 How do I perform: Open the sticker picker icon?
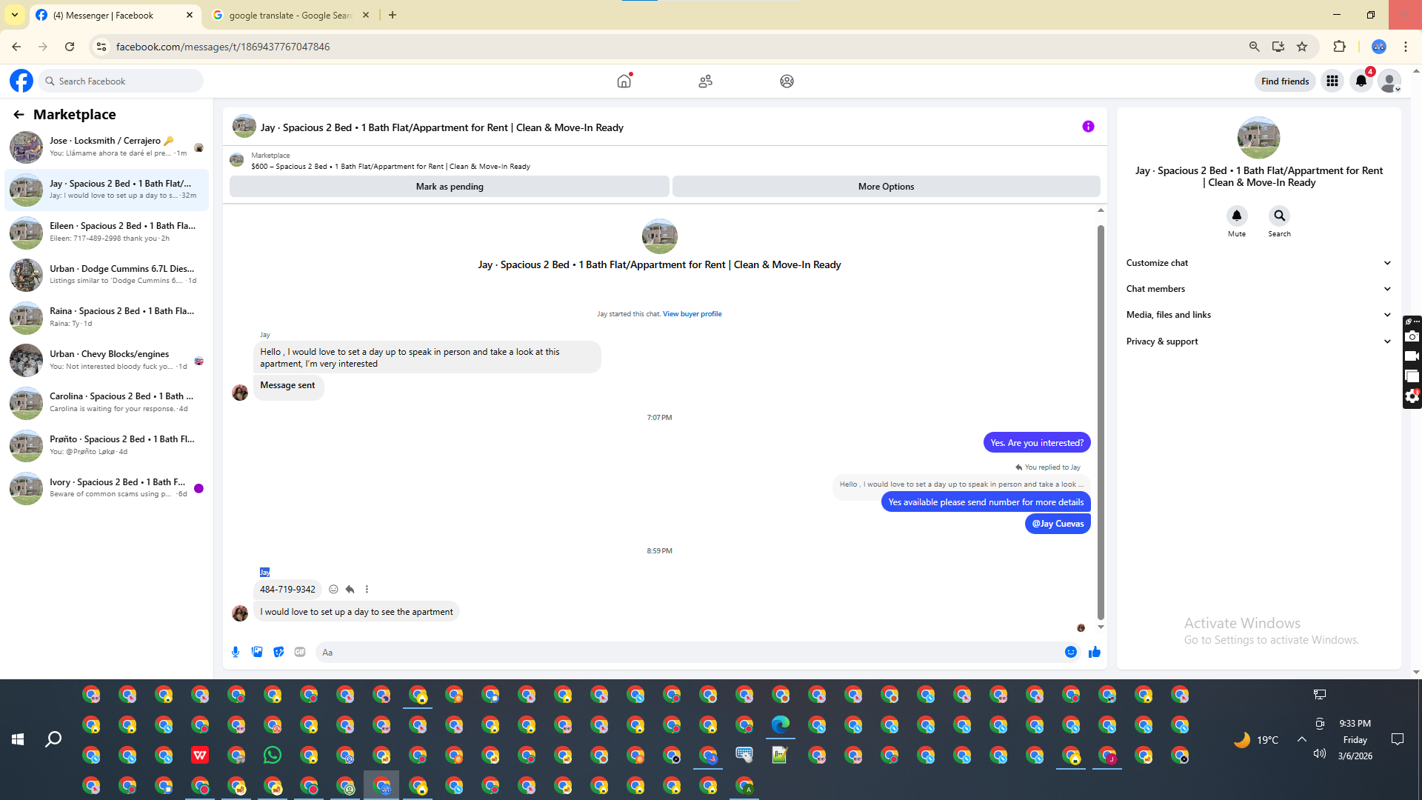click(x=278, y=652)
